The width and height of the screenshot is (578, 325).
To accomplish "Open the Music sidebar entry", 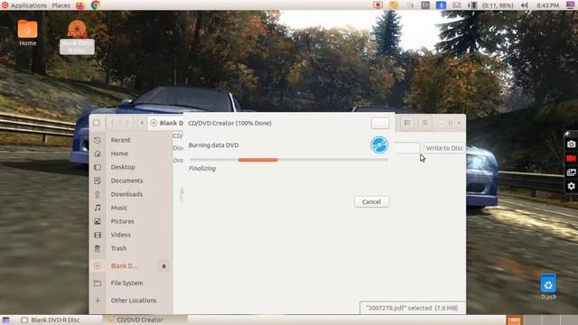I will pos(119,208).
